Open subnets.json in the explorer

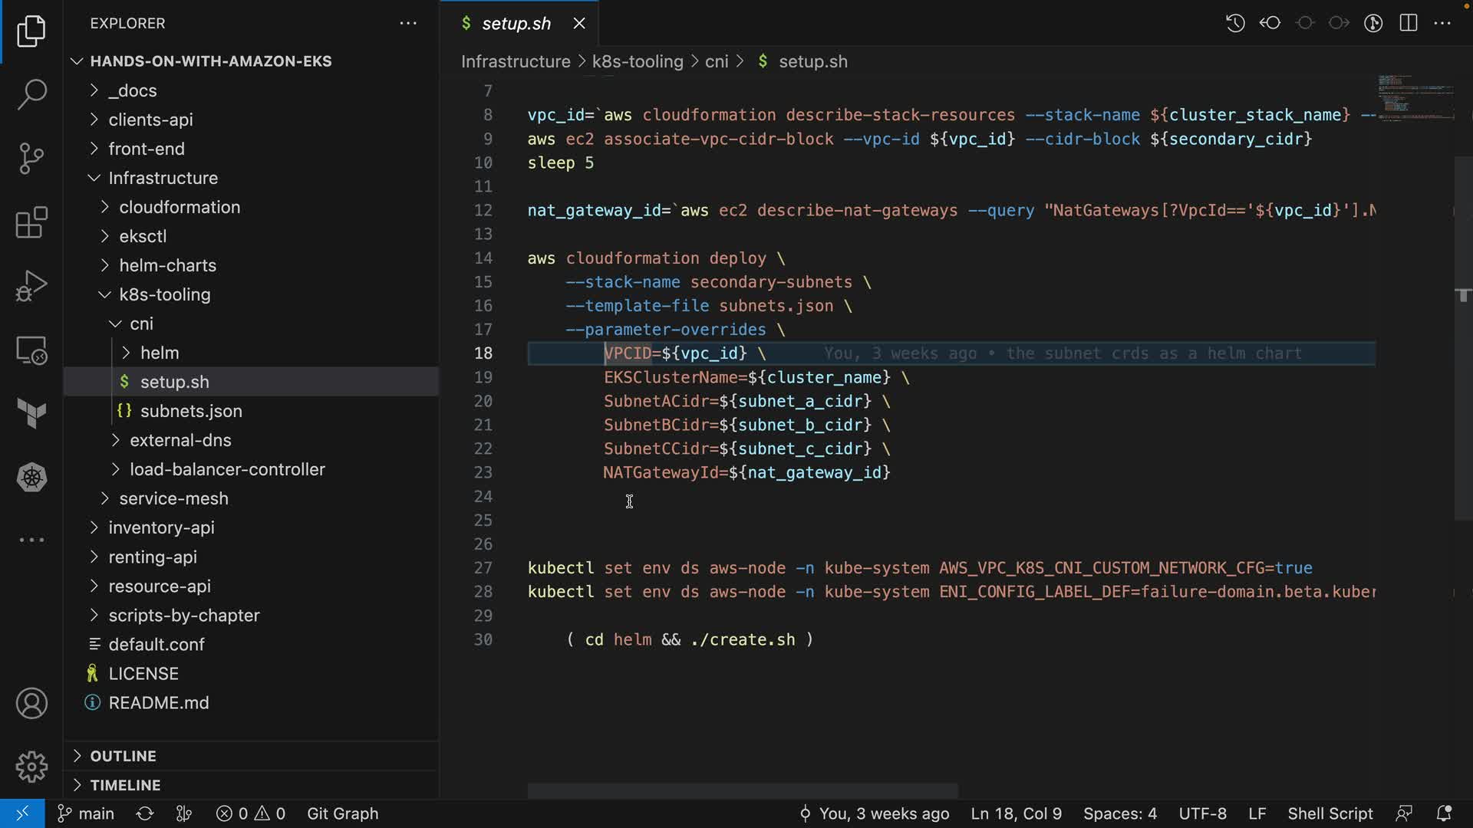[x=191, y=411]
